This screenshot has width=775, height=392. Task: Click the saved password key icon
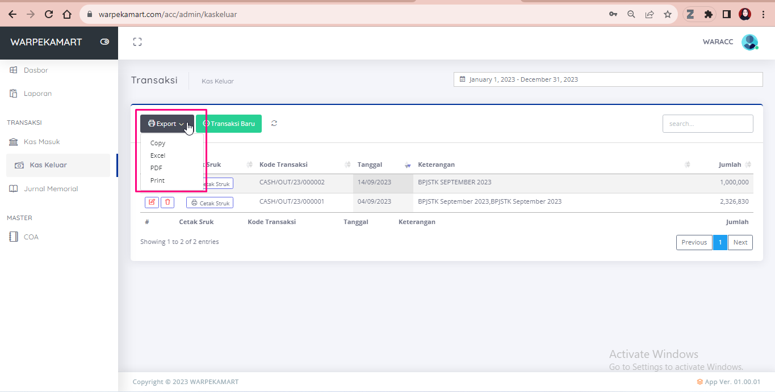[x=613, y=14]
